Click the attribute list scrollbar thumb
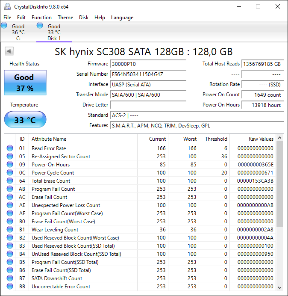 coord(280,184)
